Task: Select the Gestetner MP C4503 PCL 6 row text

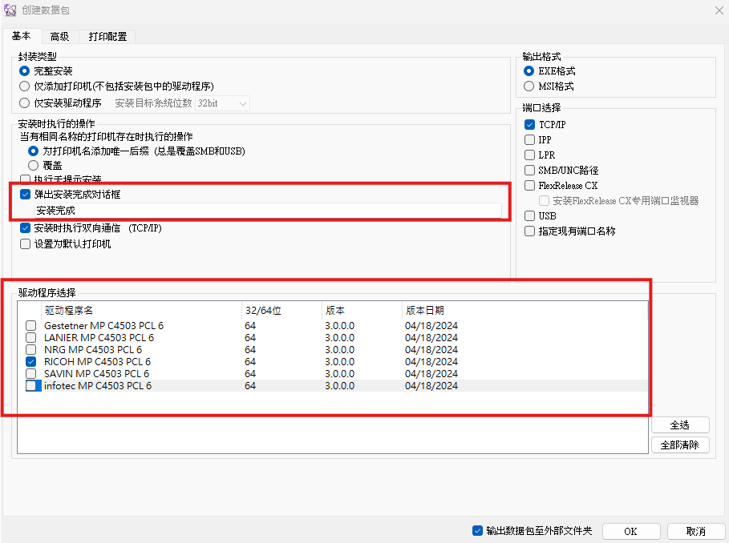Action: tap(103, 326)
